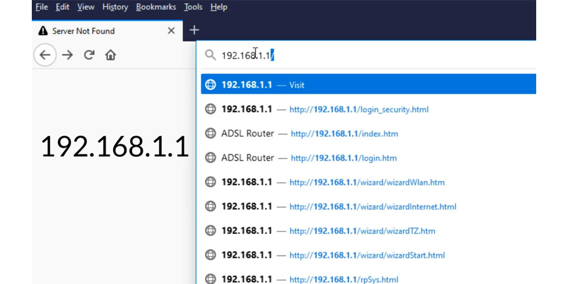This screenshot has height=284, width=568.
Task: Click bold 192.168.1.1 title in wizardTZ.htm row
Action: pyautogui.click(x=247, y=231)
